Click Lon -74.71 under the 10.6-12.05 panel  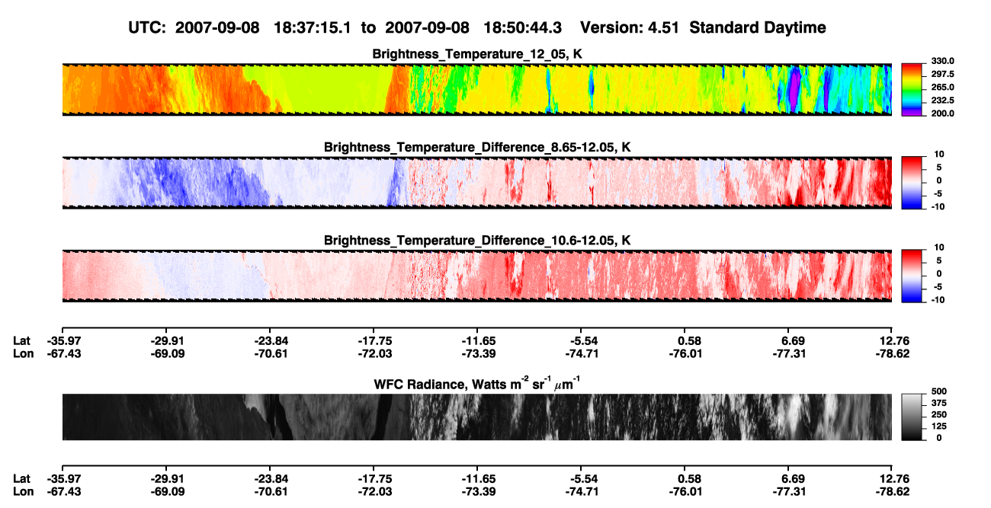point(581,353)
